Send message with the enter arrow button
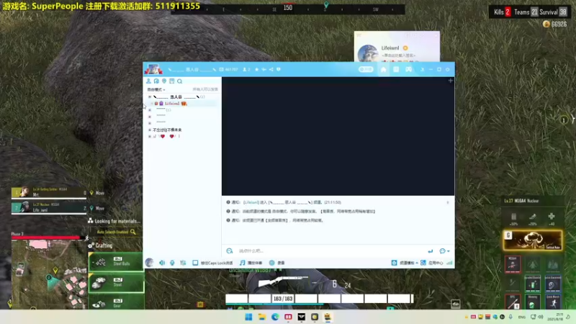This screenshot has height=324, width=576. point(430,251)
